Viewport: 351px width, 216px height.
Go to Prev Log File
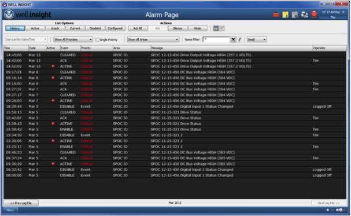(21, 203)
